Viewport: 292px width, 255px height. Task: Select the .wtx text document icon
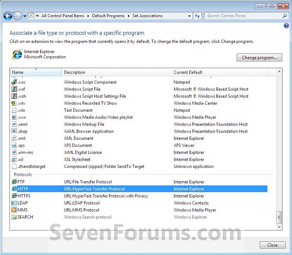pos(14,110)
